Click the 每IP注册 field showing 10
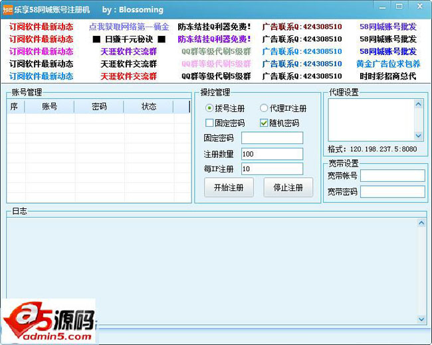 pyautogui.click(x=272, y=169)
